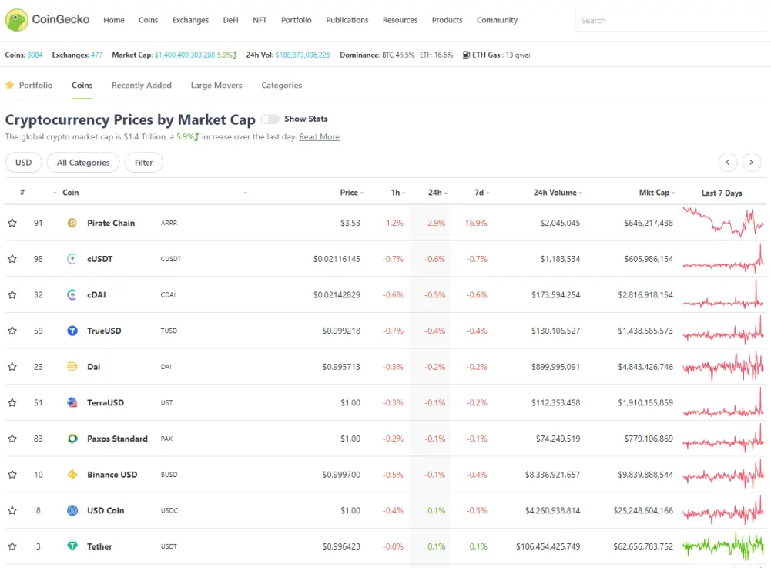Open the DeFi menu
Screen dimensions: 771x568
tap(230, 20)
